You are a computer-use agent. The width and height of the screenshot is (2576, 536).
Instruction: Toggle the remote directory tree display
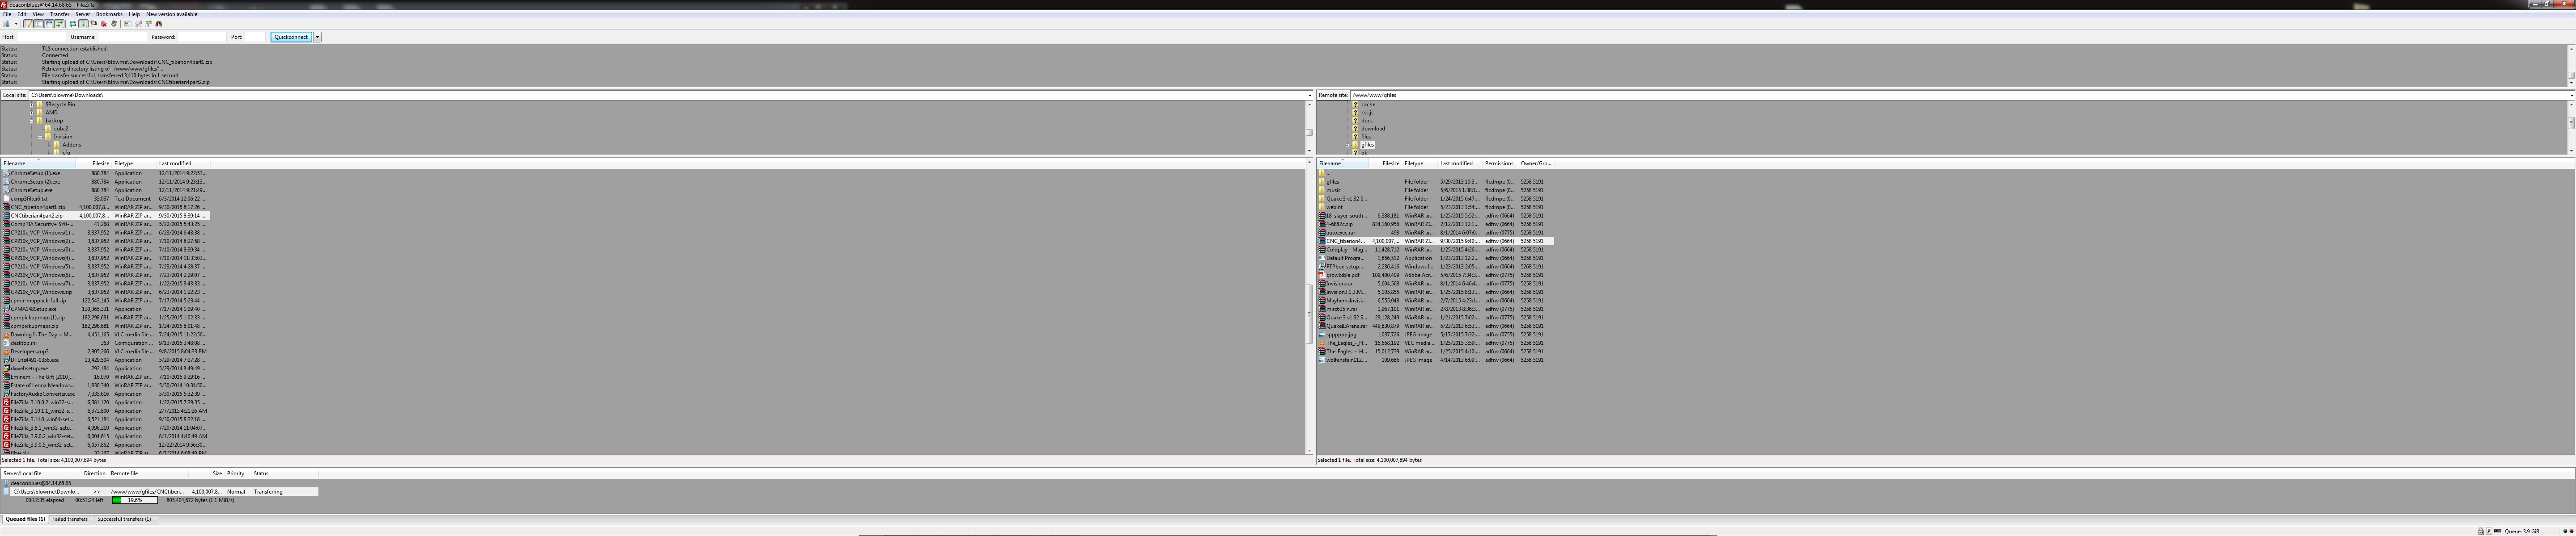(x=49, y=24)
